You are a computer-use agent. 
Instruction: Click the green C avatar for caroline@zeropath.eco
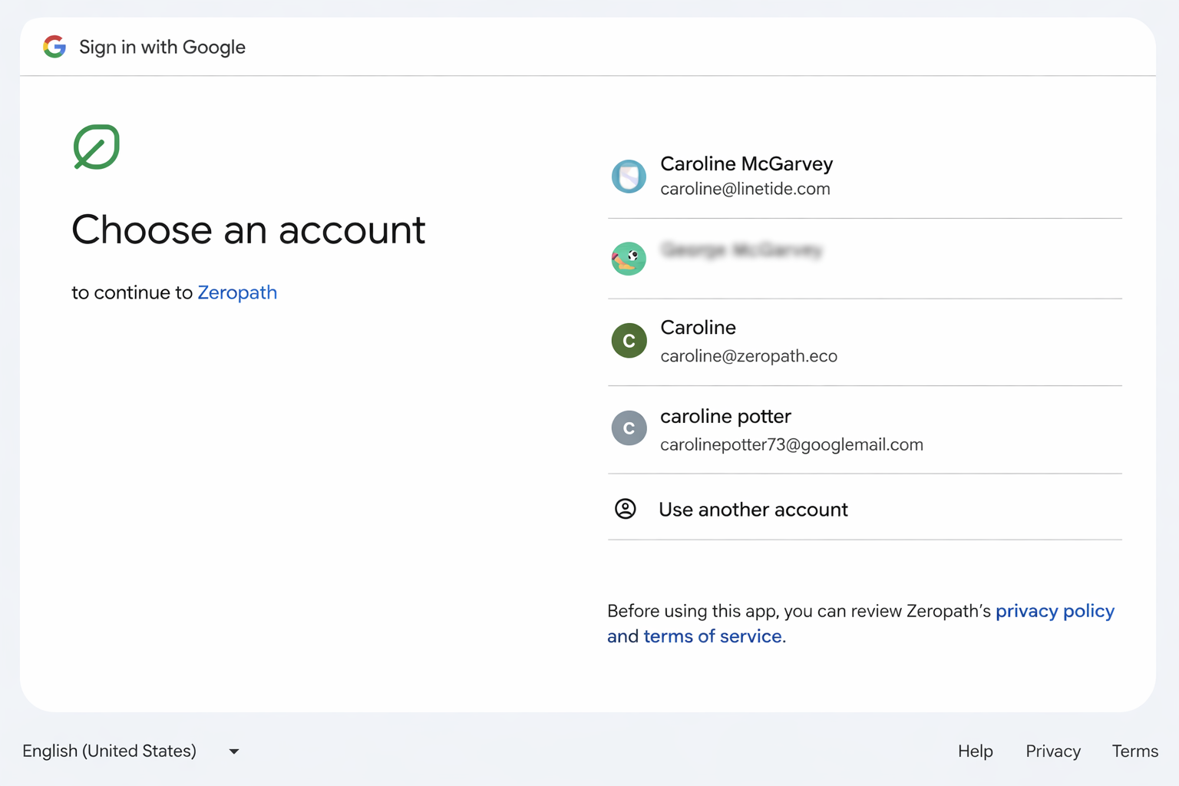[629, 341]
